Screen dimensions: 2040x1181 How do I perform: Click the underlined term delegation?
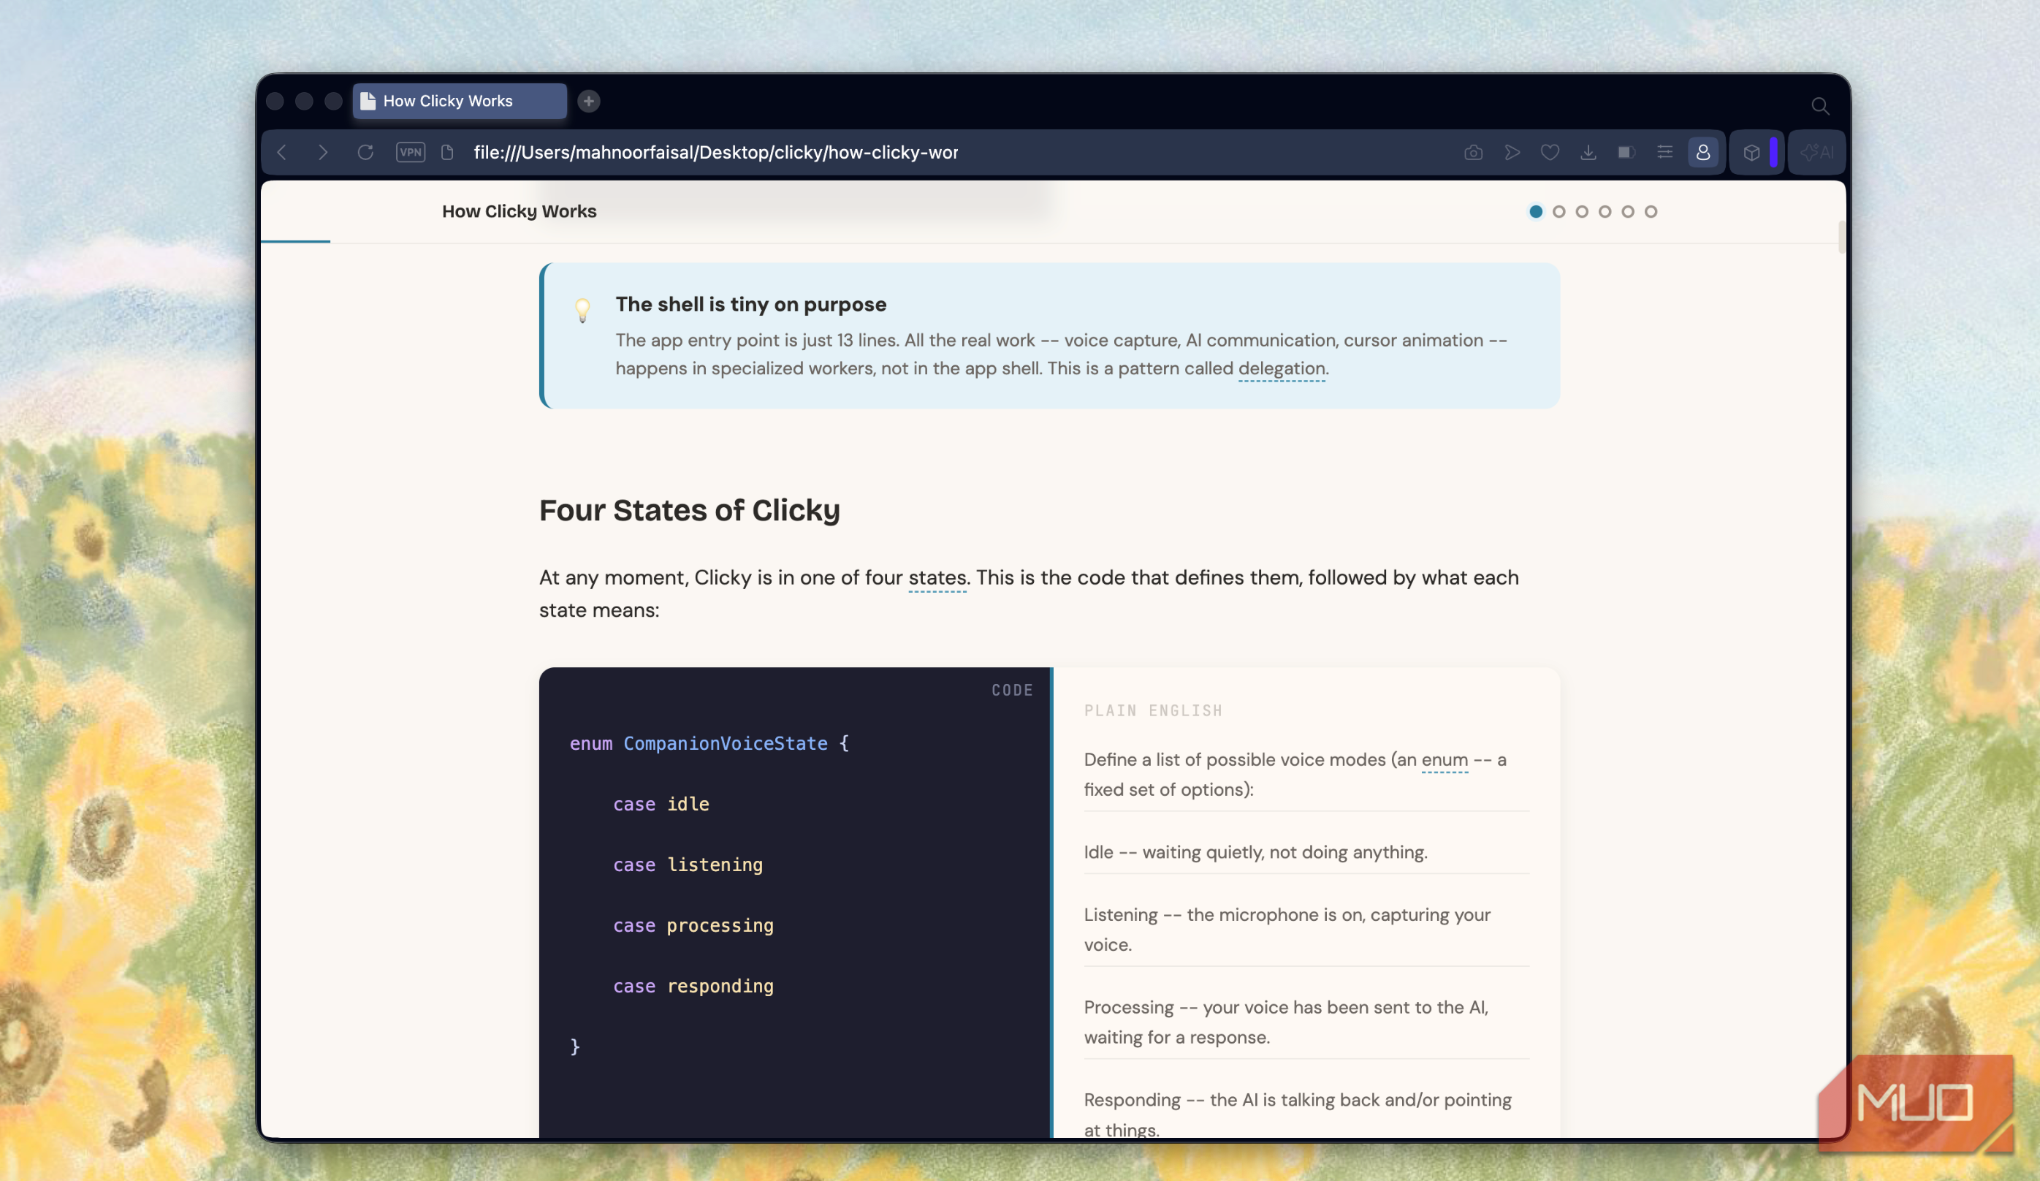click(x=1282, y=368)
